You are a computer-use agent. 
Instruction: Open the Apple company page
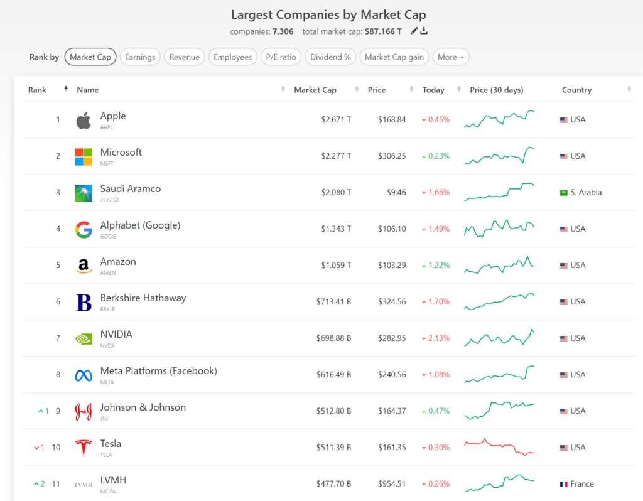pyautogui.click(x=113, y=116)
